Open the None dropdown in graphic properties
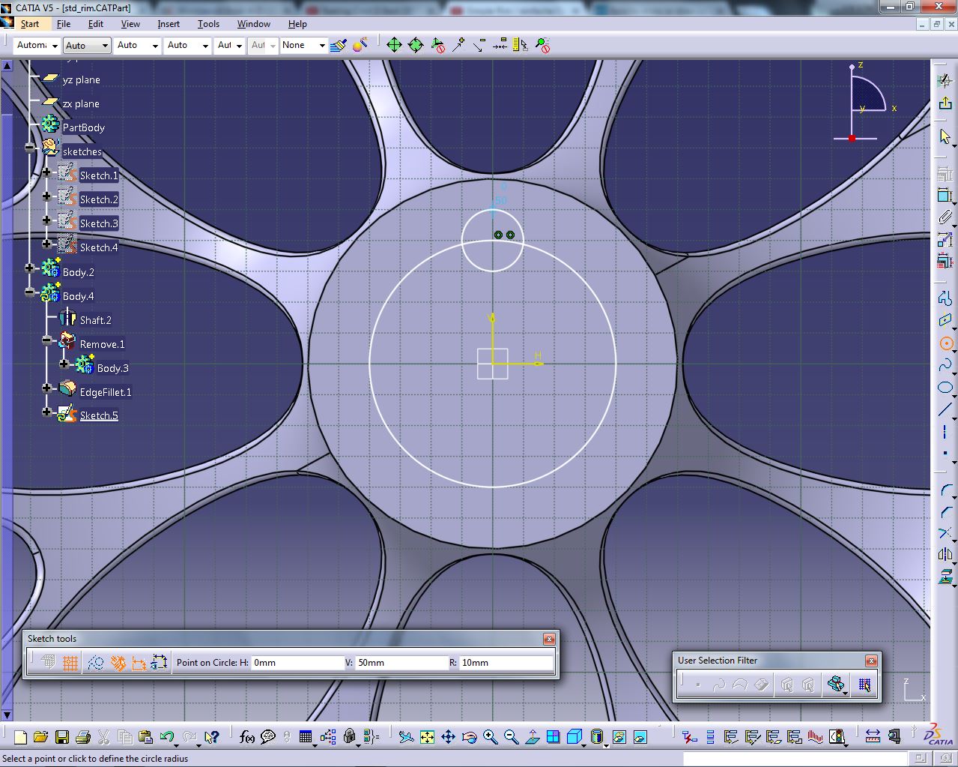This screenshot has width=958, height=767. tap(322, 46)
